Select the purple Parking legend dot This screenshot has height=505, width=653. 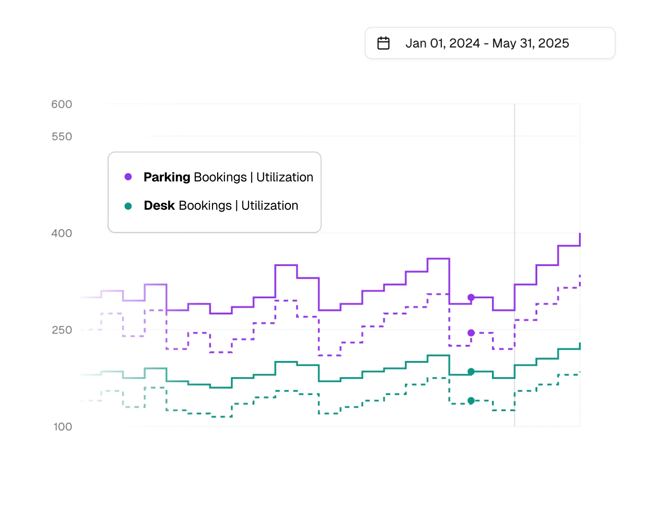coord(129,176)
